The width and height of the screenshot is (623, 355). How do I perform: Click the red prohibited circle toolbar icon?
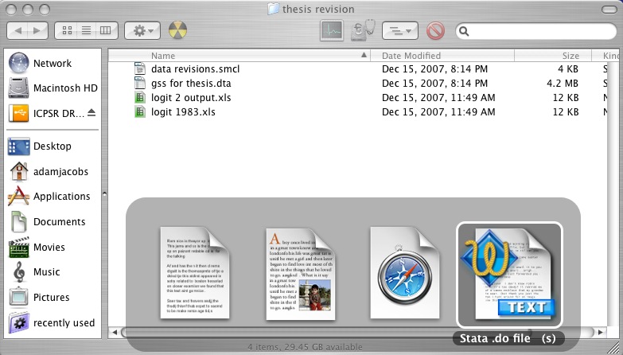point(434,31)
